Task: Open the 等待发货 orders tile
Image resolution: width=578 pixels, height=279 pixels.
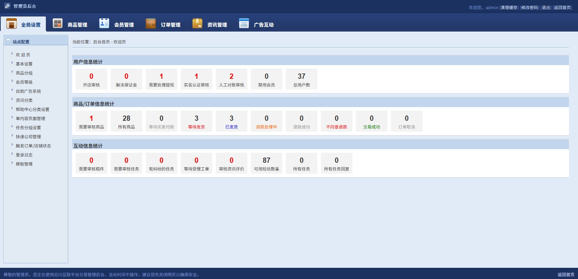Action: [197, 121]
